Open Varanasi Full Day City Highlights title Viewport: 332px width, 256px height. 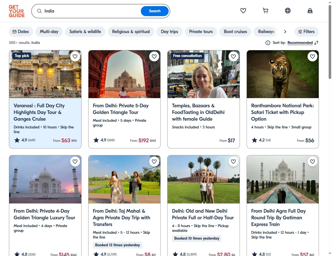[x=39, y=112]
